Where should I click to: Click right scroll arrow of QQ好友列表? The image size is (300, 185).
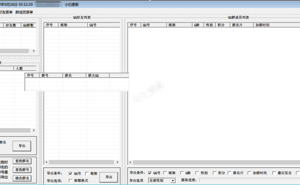117,162
